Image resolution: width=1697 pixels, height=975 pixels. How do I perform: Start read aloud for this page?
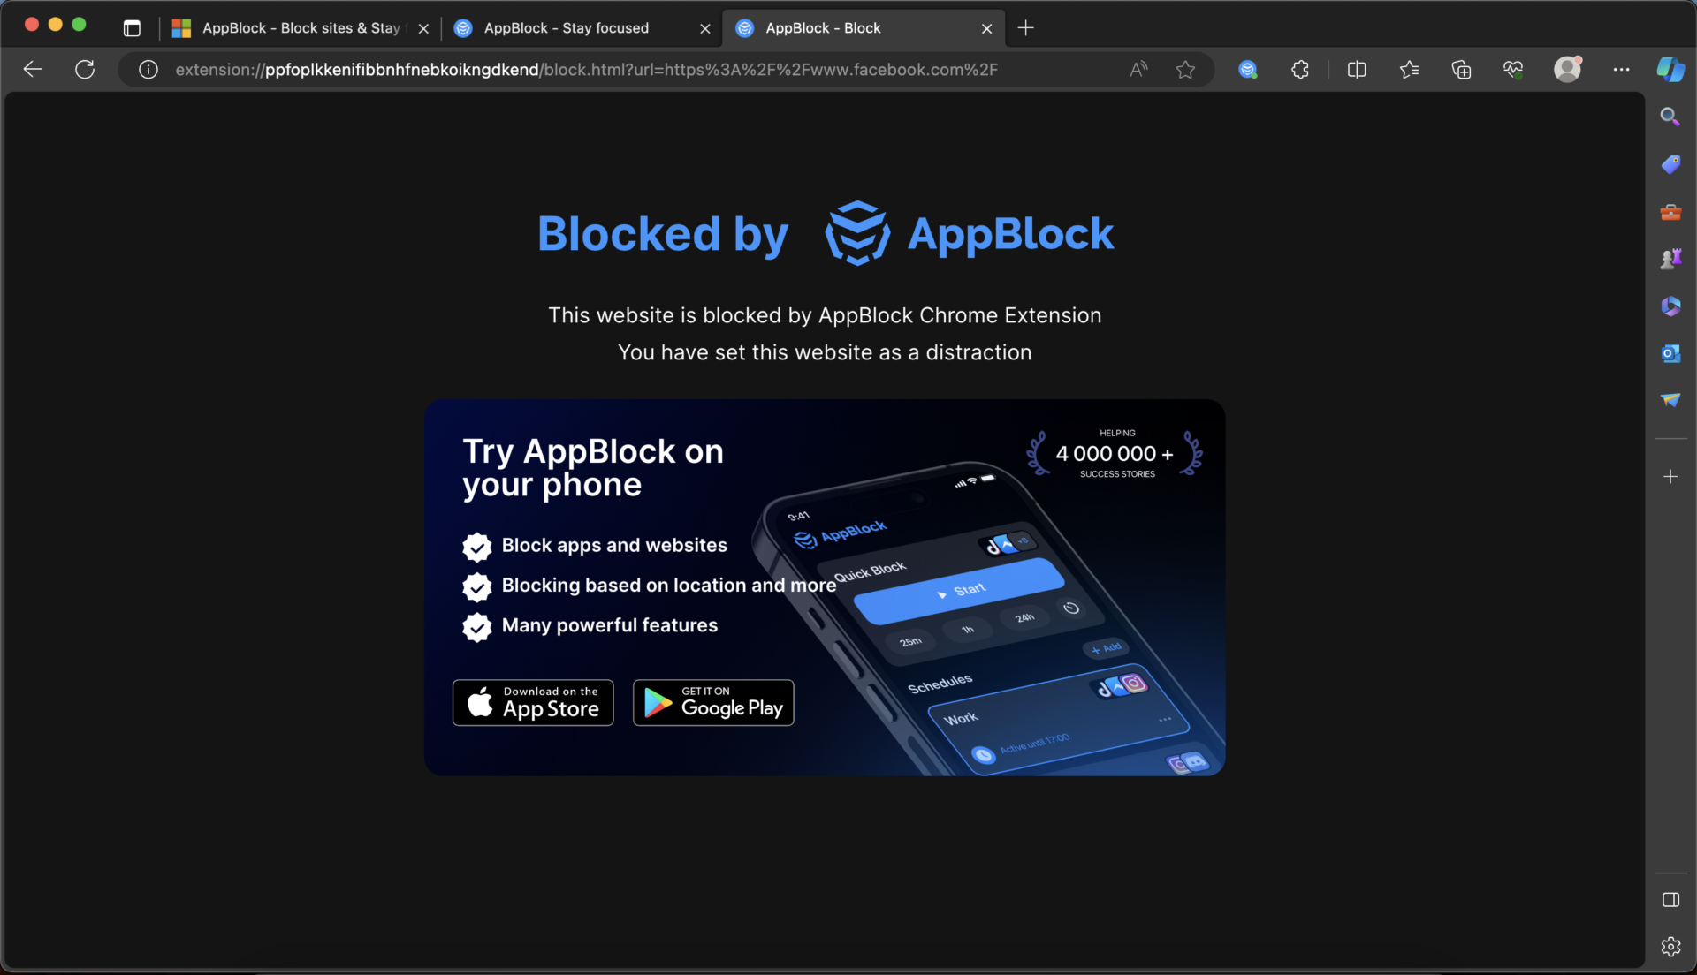pyautogui.click(x=1137, y=69)
